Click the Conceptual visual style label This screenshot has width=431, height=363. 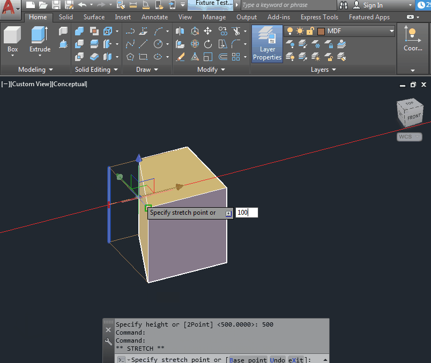coord(70,84)
